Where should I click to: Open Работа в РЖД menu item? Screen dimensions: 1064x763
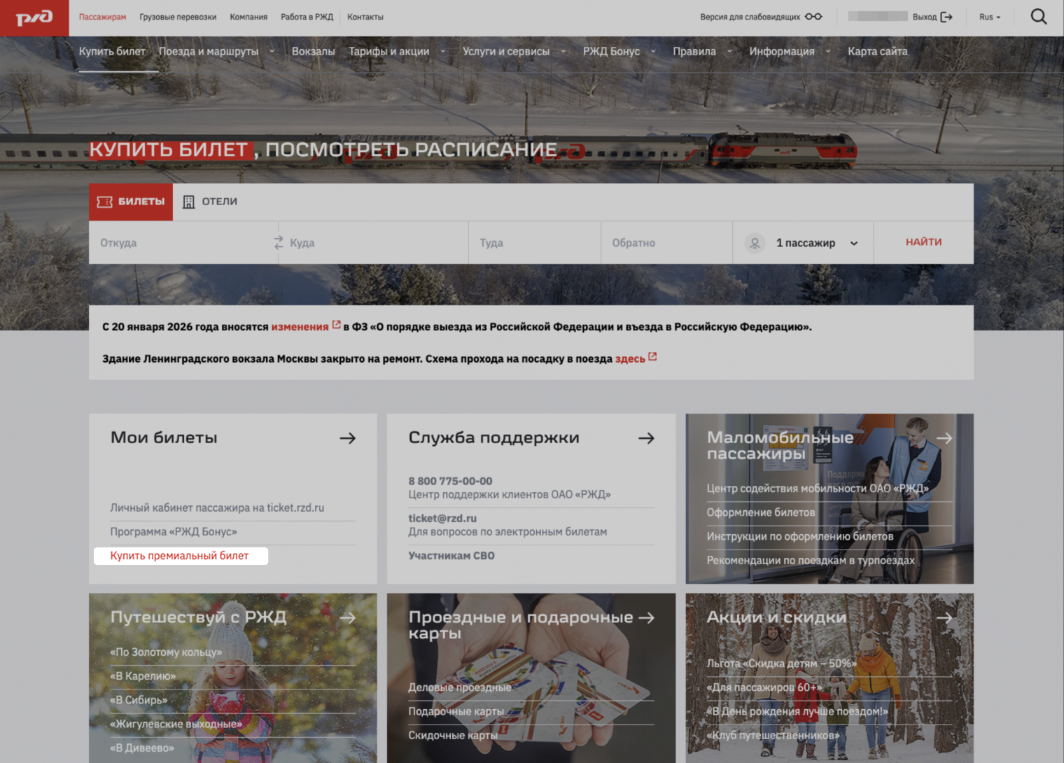pos(307,17)
